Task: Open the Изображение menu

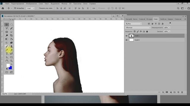Action: pyautogui.click(x=31, y=4)
